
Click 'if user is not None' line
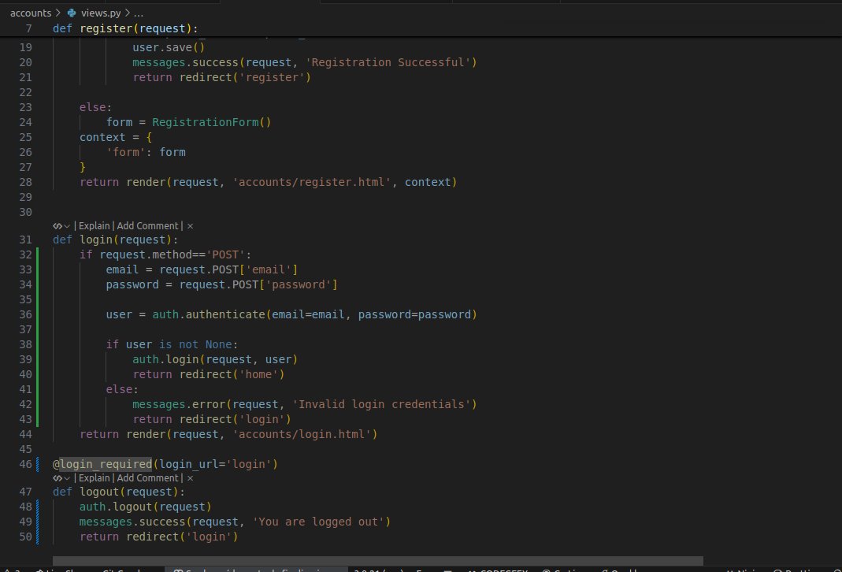pyautogui.click(x=172, y=344)
